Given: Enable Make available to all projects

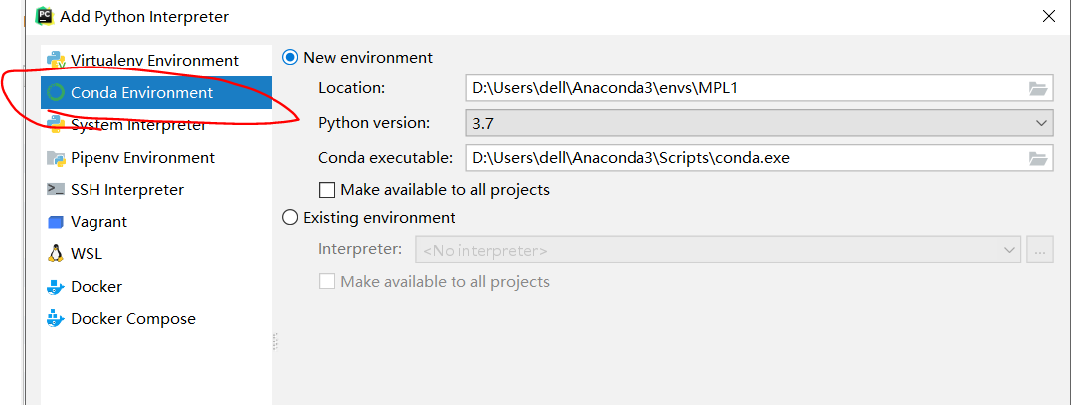Looking at the screenshot, I should 327,190.
